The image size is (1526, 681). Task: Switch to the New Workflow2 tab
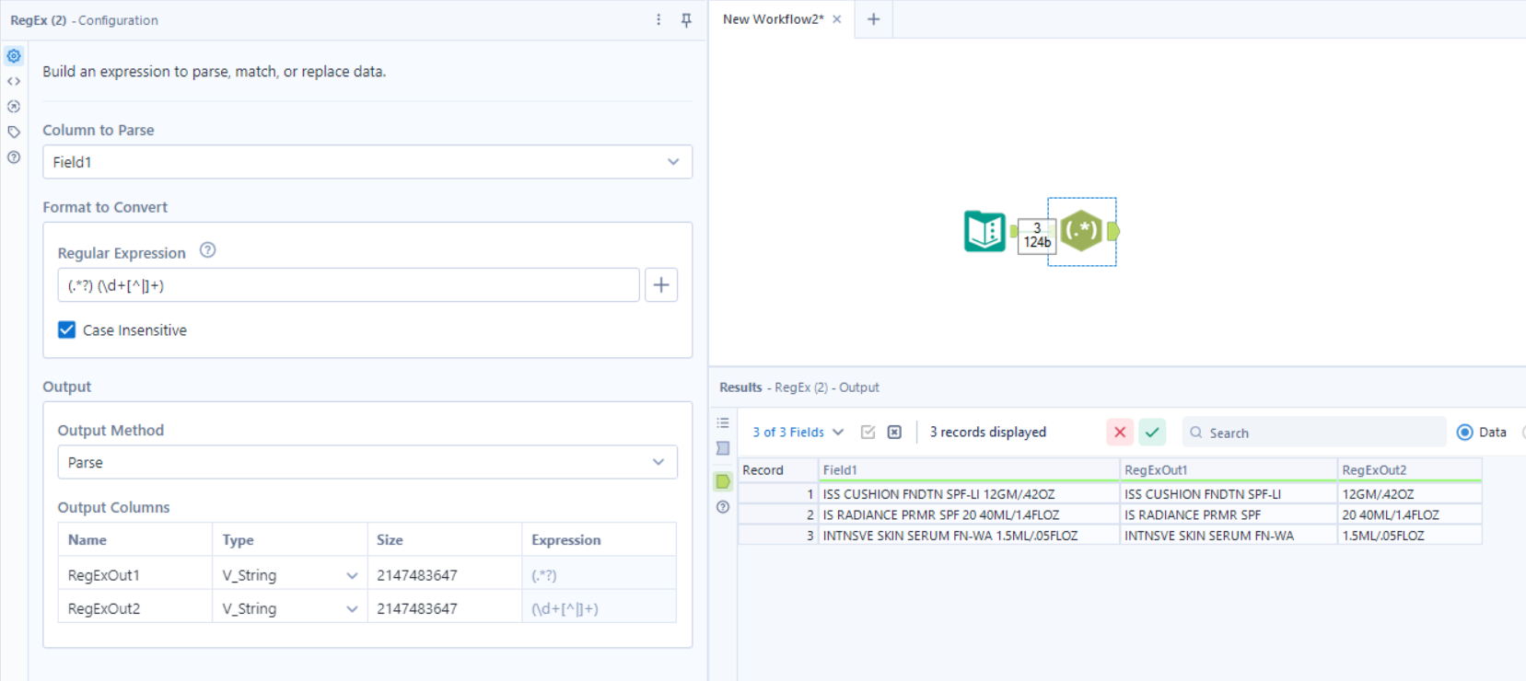773,19
